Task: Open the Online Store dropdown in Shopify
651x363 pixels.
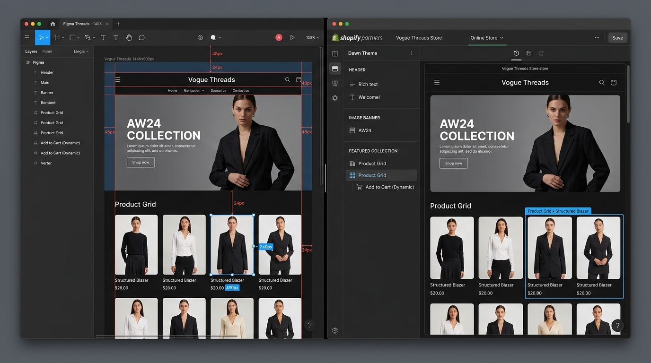Action: tap(487, 38)
